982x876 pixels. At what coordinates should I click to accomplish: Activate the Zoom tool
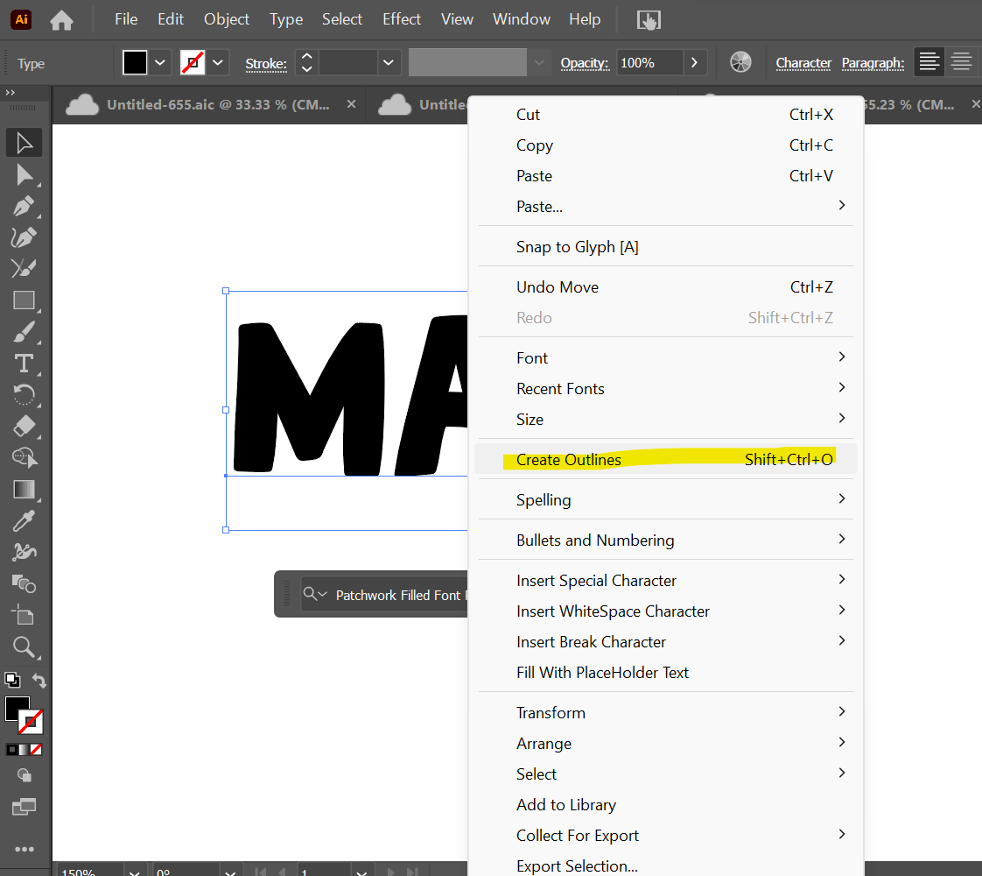24,647
